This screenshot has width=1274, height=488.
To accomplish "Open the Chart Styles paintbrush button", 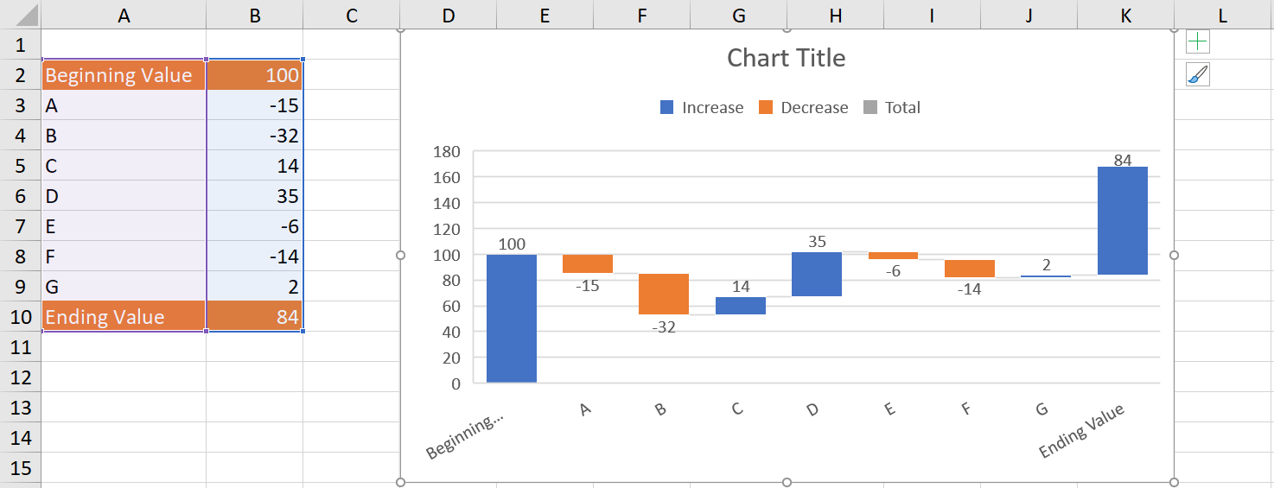I will [1198, 75].
